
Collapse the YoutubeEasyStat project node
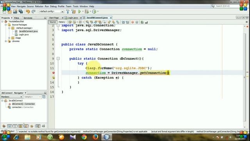tap(2, 22)
